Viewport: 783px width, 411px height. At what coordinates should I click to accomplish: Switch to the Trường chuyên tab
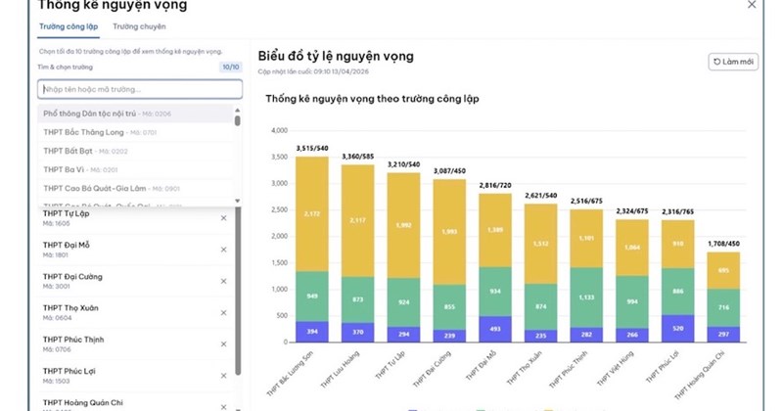click(x=139, y=26)
